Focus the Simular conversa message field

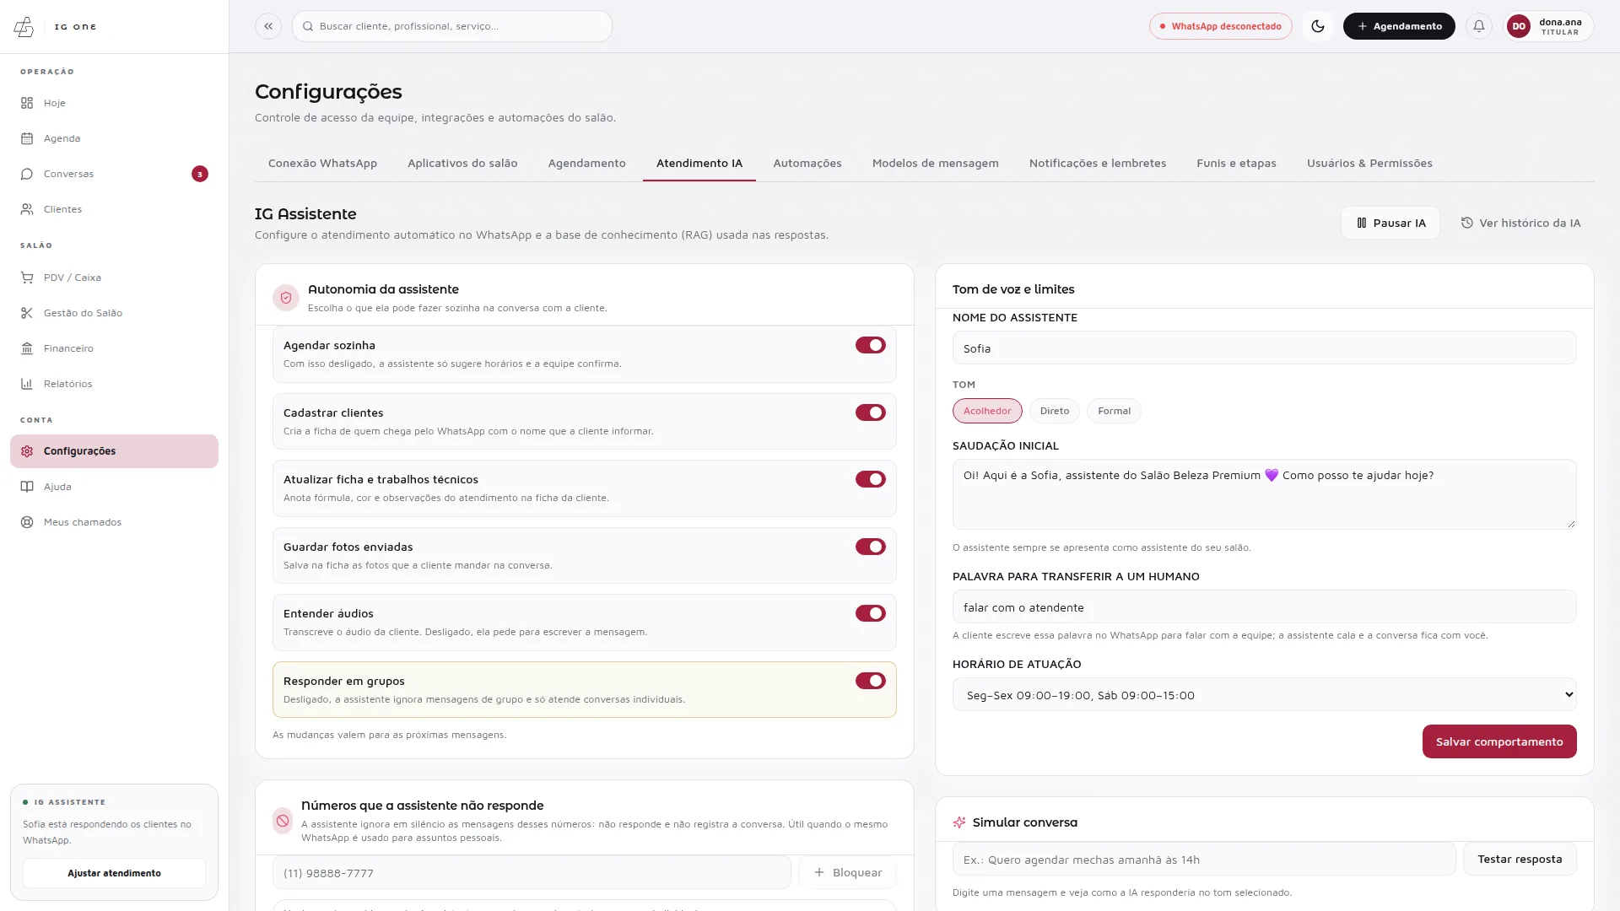point(1204,860)
